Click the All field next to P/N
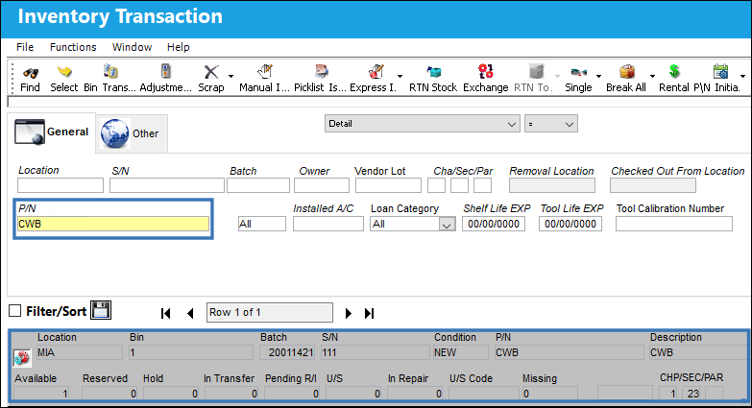752x408 pixels. tap(262, 224)
